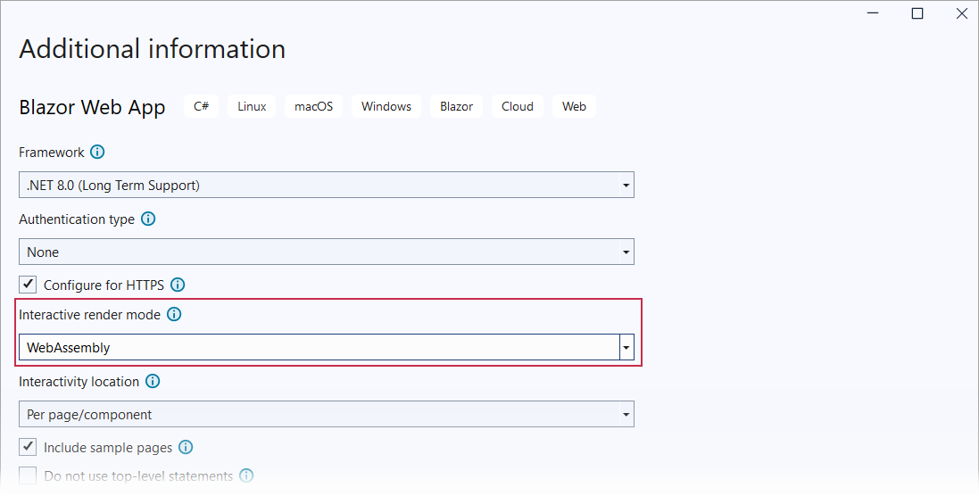Show info for Include sample pages

point(186,447)
